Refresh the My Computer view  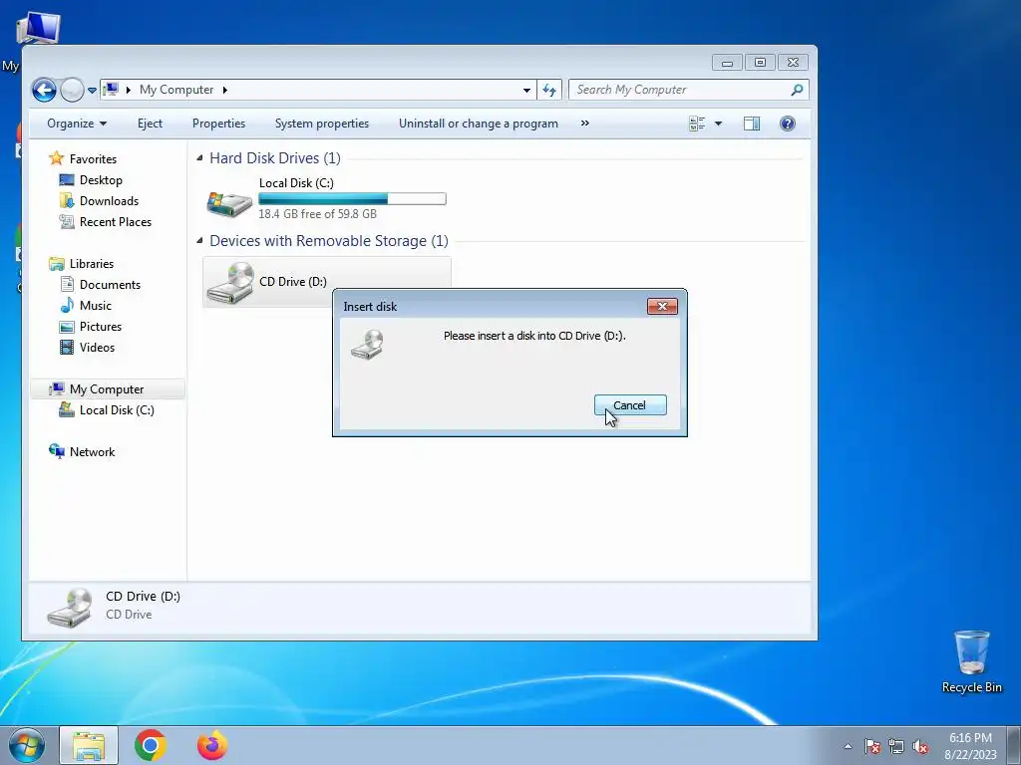[549, 90]
